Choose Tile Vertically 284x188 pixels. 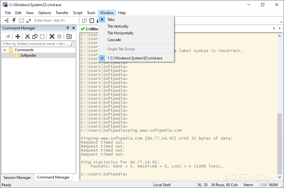tap(136, 26)
